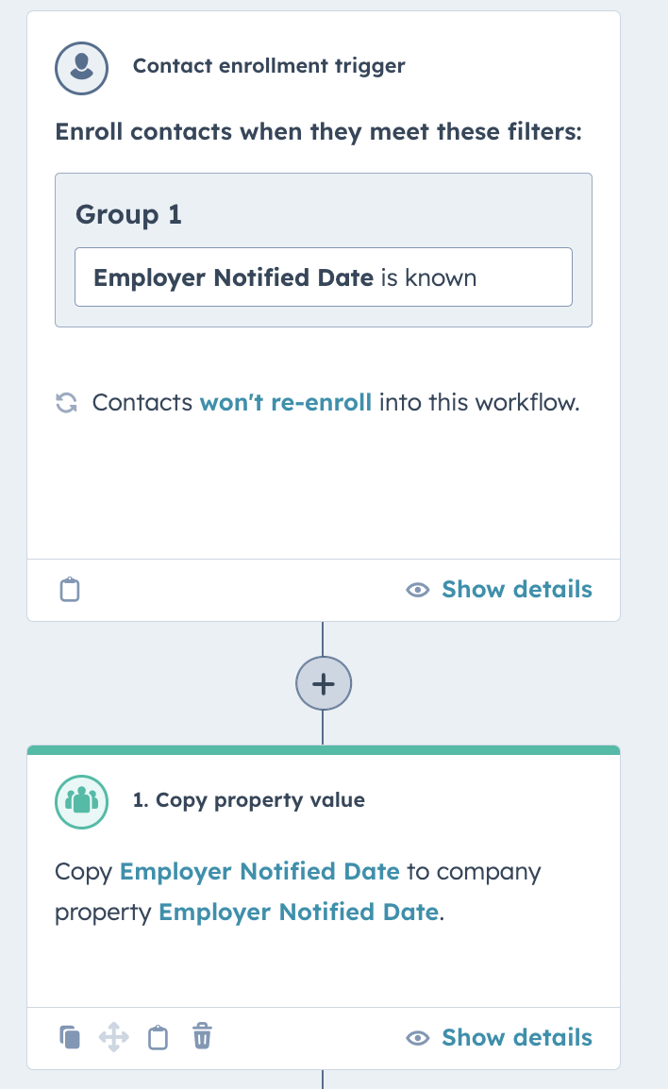Select the Employer Notified Date filter in Group 1

(x=324, y=276)
